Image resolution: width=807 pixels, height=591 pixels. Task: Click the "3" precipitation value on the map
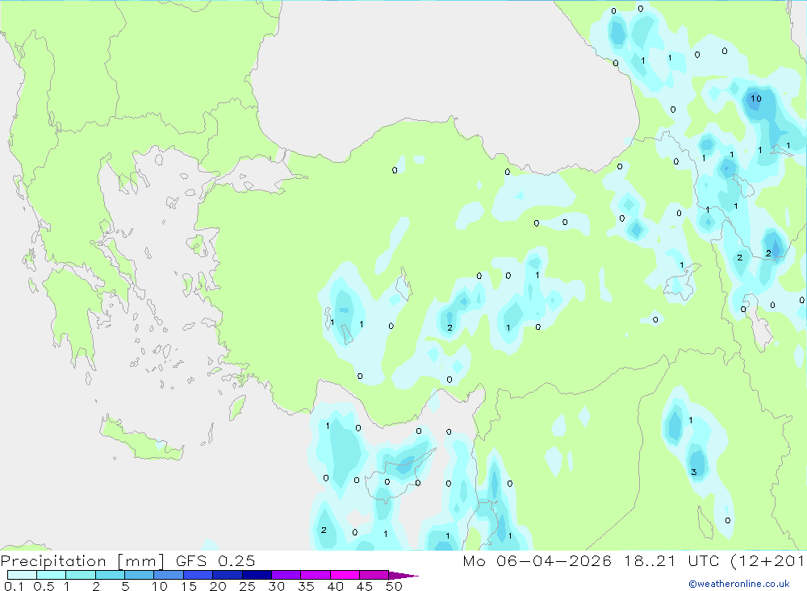pyautogui.click(x=694, y=472)
